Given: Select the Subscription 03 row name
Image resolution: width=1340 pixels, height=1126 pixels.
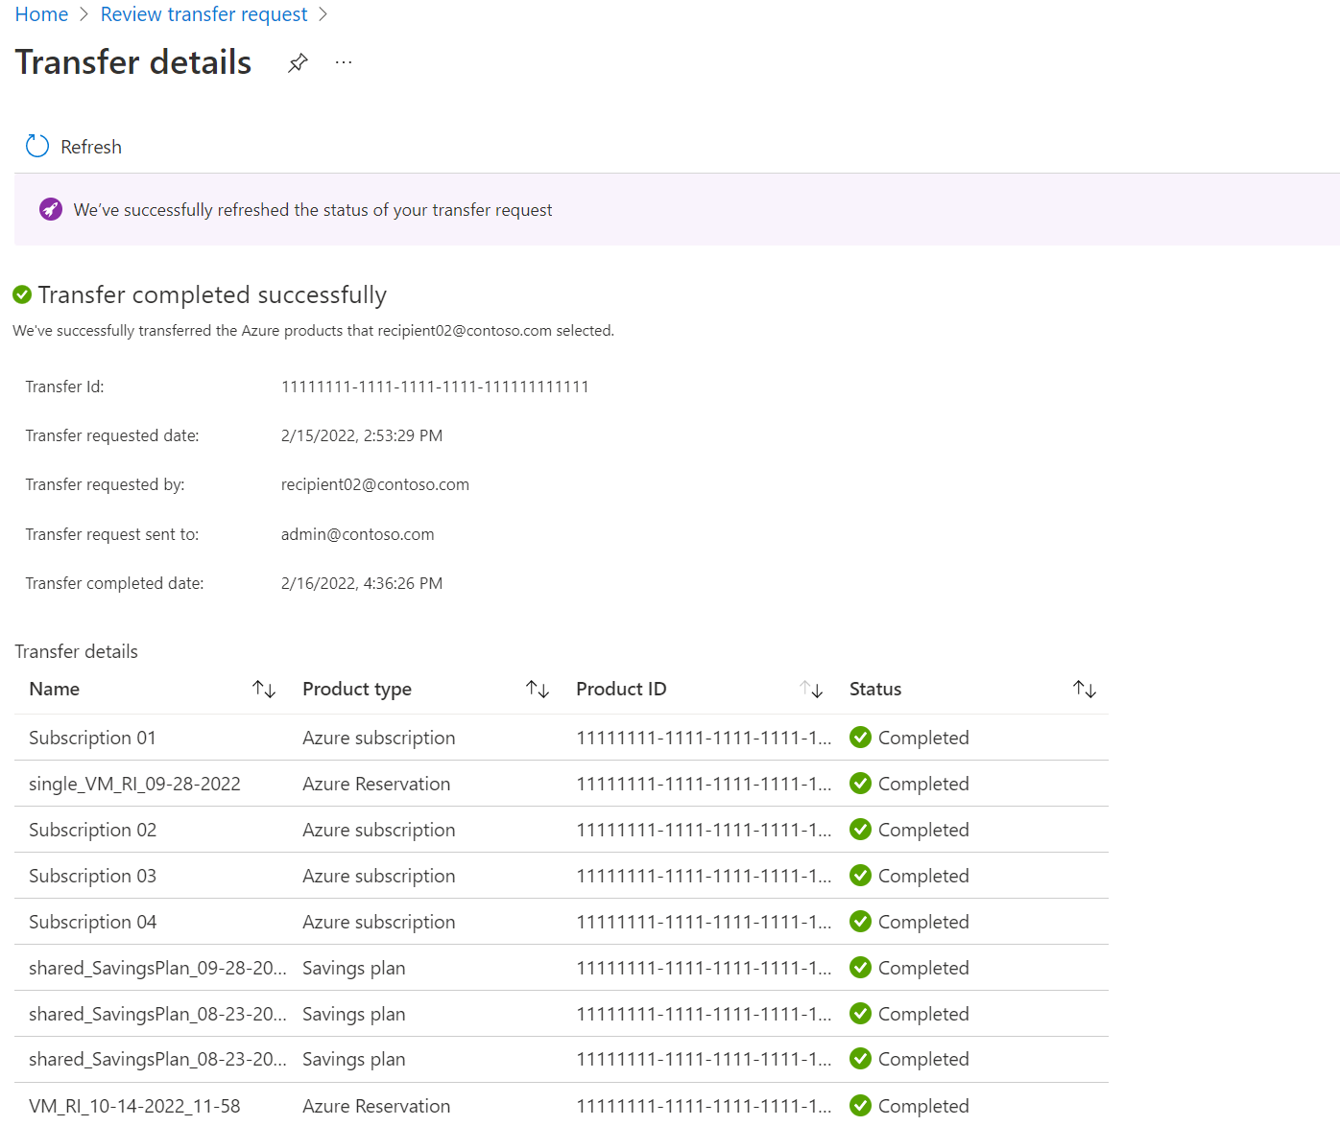Looking at the screenshot, I should [x=92, y=876].
